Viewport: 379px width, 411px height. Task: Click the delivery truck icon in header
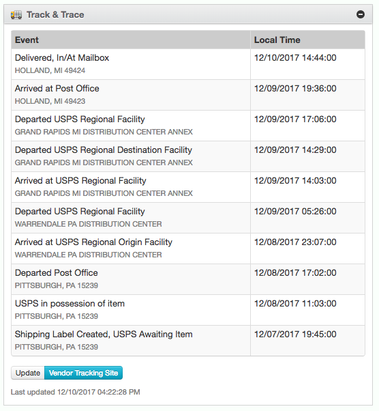point(16,15)
